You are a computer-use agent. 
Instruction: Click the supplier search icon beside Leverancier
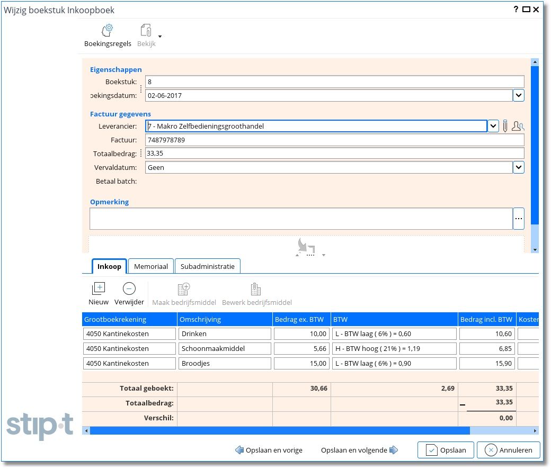coord(519,126)
